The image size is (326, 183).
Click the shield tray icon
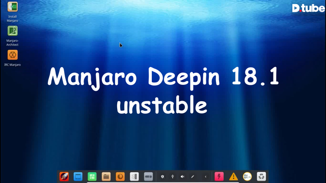point(162,176)
